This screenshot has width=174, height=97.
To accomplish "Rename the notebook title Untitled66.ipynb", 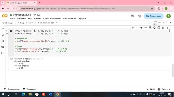I will pyautogui.click(x=22, y=15).
